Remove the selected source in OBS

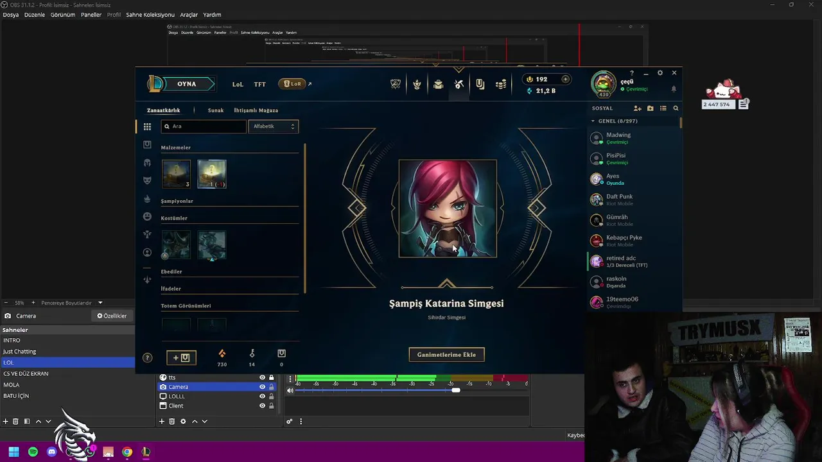point(171,422)
